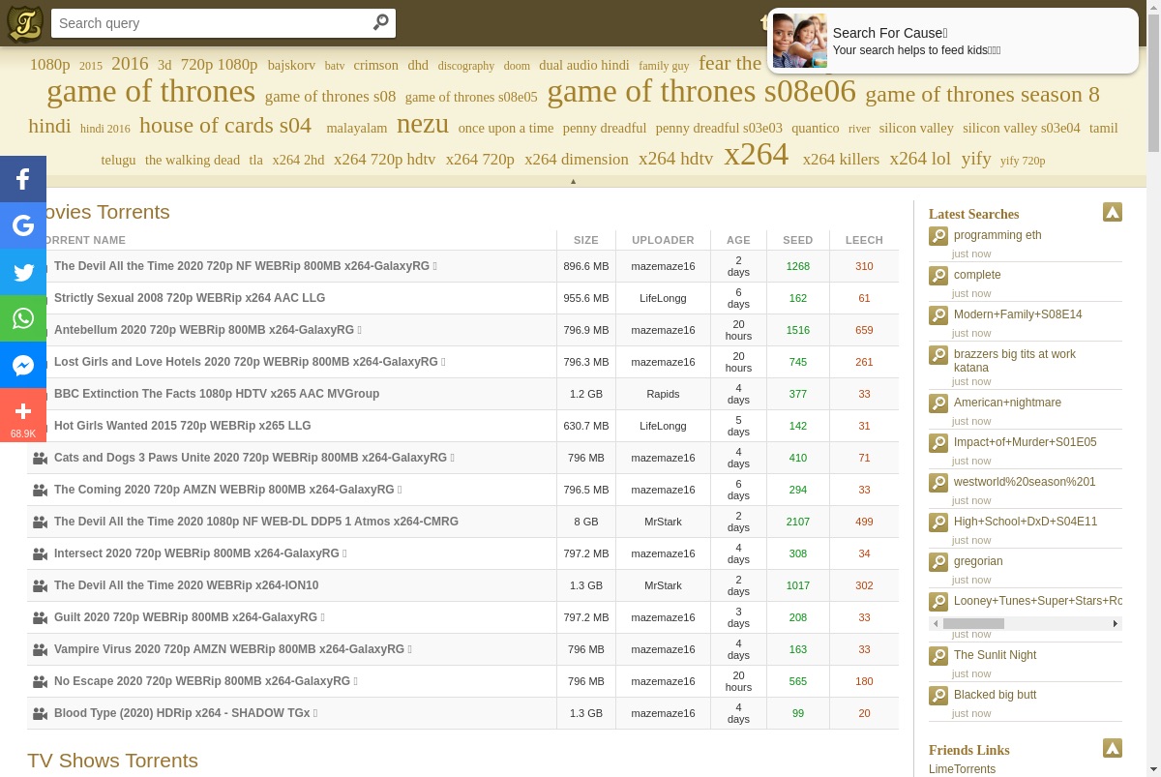Click movie icon beside Blood Type (2020)

point(40,713)
